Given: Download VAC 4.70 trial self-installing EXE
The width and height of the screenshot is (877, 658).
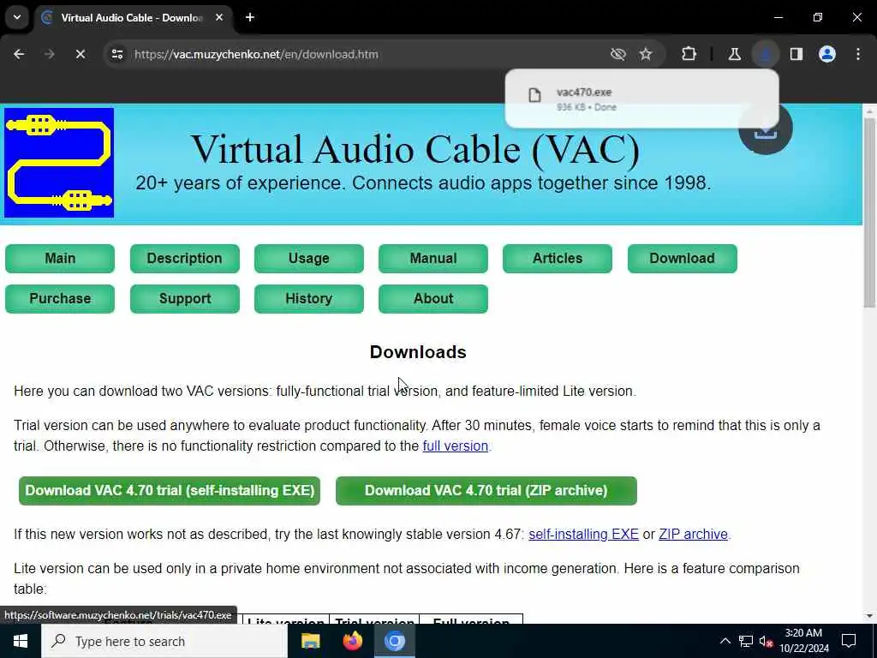Looking at the screenshot, I should tap(170, 491).
